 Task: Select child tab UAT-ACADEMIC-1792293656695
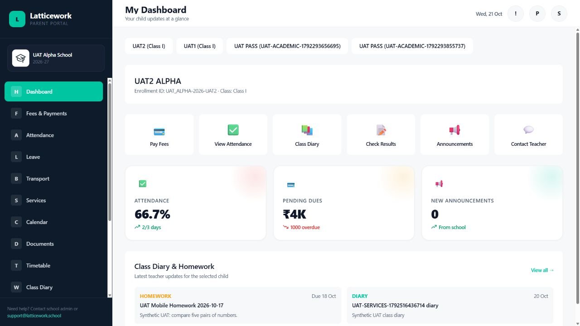click(x=287, y=46)
